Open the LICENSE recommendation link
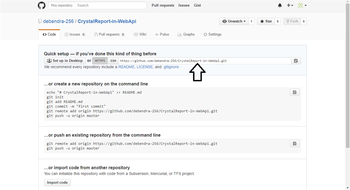The image size is (350, 190). [145, 67]
